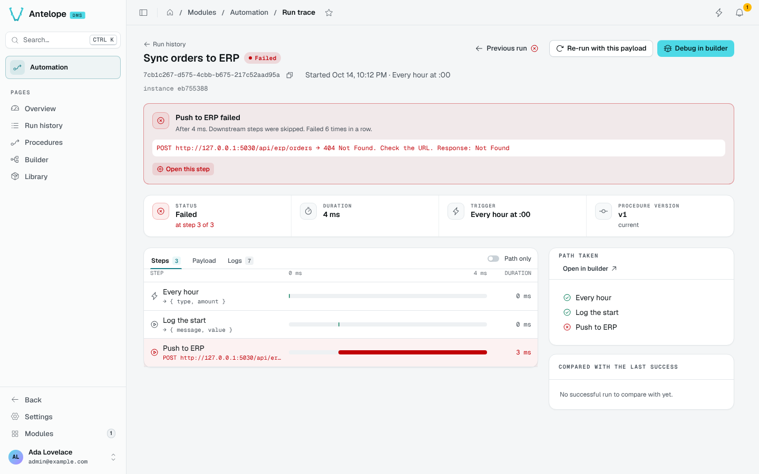Switch to the Steps tab

166,261
